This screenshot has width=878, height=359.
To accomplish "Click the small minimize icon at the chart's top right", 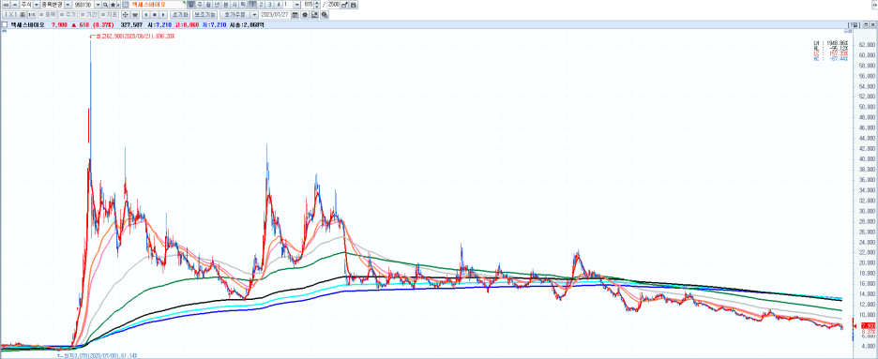I will pyautogui.click(x=846, y=31).
